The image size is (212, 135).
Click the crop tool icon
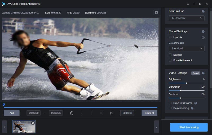pos(156,12)
